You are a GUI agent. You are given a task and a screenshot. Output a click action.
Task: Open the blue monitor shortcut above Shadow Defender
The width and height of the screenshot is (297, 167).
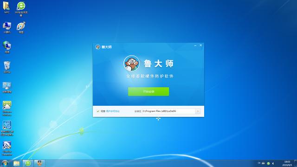coord(7,128)
